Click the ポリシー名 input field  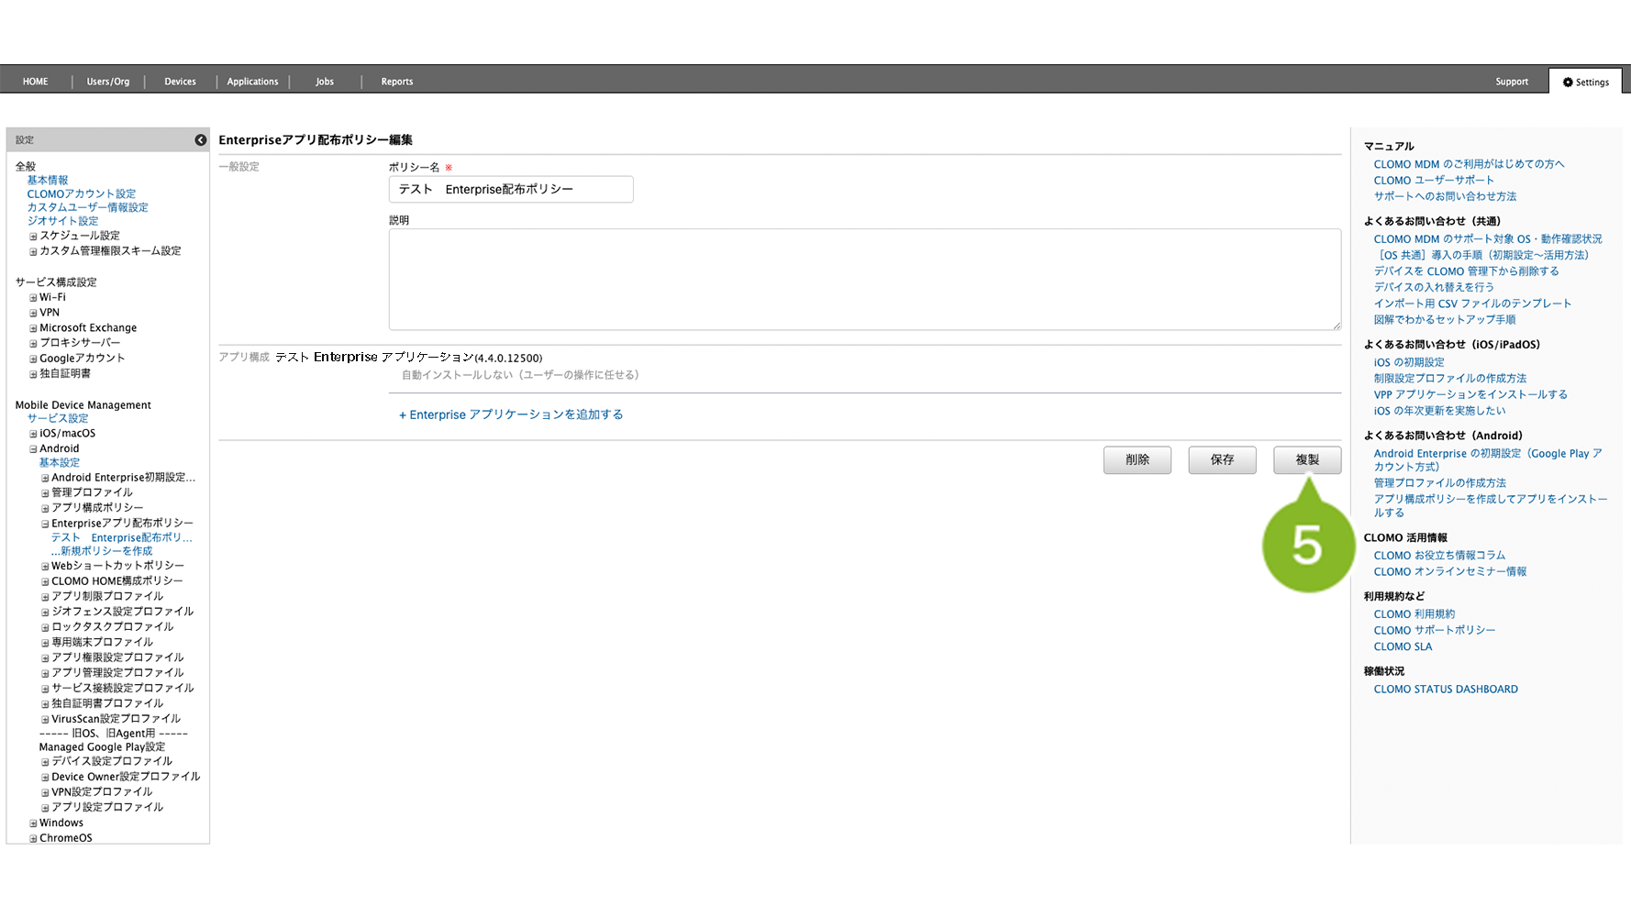coord(510,190)
